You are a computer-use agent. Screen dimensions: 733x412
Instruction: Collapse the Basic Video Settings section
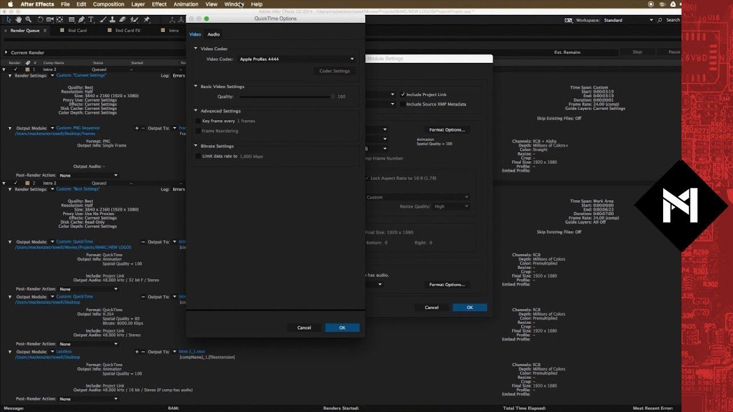point(196,86)
